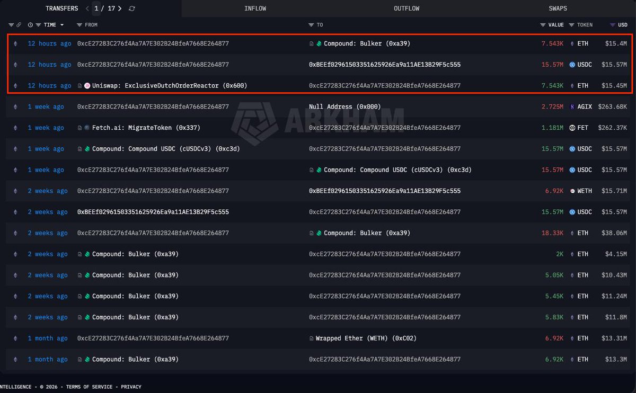The height and width of the screenshot is (393, 636).
Task: Click USD amount $15.45M
Action: click(614, 86)
